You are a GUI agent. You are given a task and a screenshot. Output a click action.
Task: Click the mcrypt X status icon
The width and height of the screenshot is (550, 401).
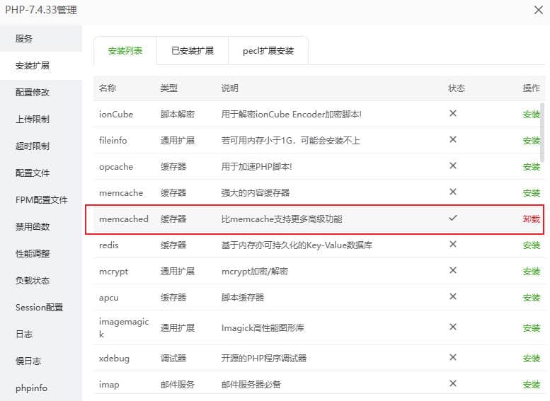click(x=453, y=270)
